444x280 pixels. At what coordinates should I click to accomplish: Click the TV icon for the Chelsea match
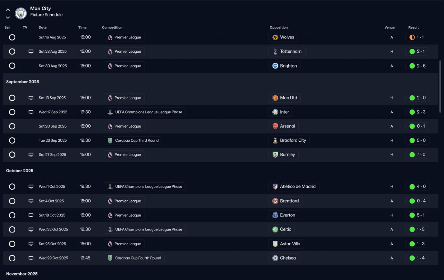pyautogui.click(x=31, y=258)
